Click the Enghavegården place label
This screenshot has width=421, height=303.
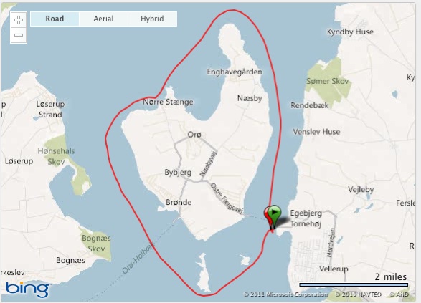[235, 72]
